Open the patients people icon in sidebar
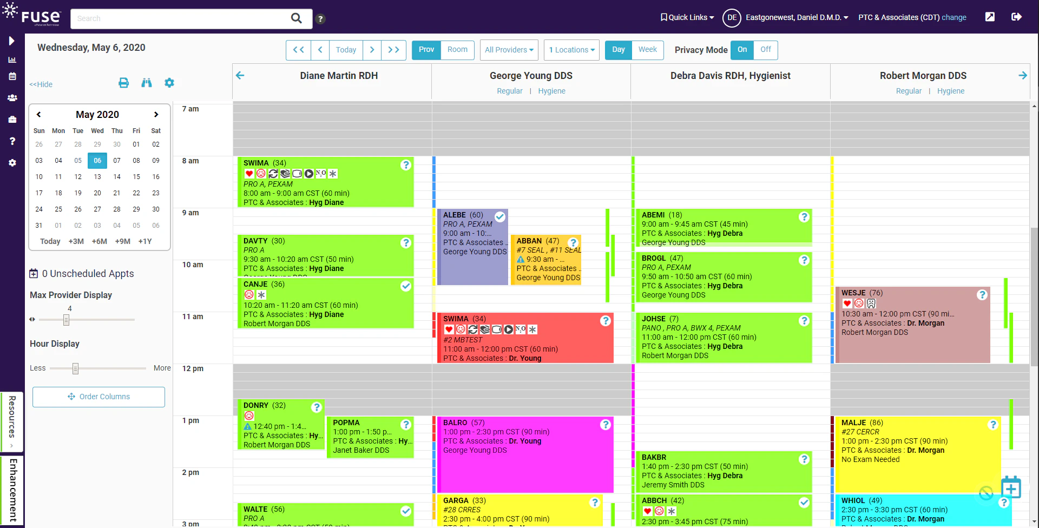Viewport: 1039px width, 528px height. point(12,98)
